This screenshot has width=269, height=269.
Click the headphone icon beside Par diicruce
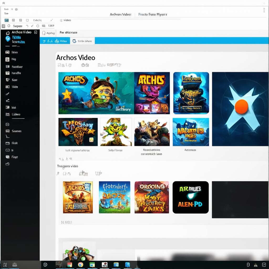(x=44, y=33)
